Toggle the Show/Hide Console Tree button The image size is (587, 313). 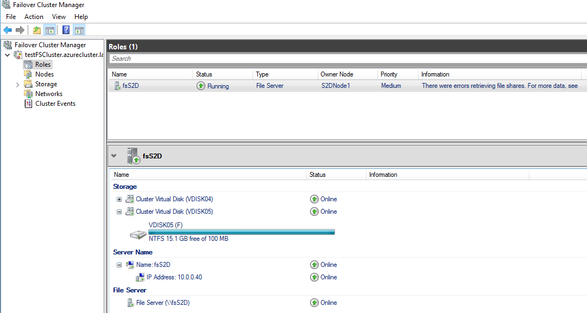49,30
